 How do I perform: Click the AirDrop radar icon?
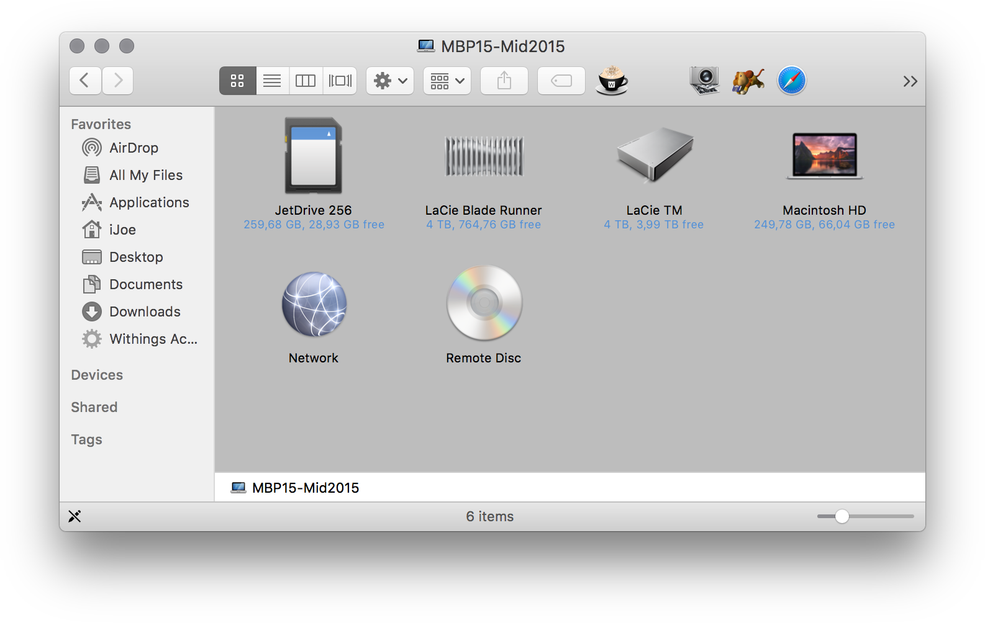pos(92,148)
